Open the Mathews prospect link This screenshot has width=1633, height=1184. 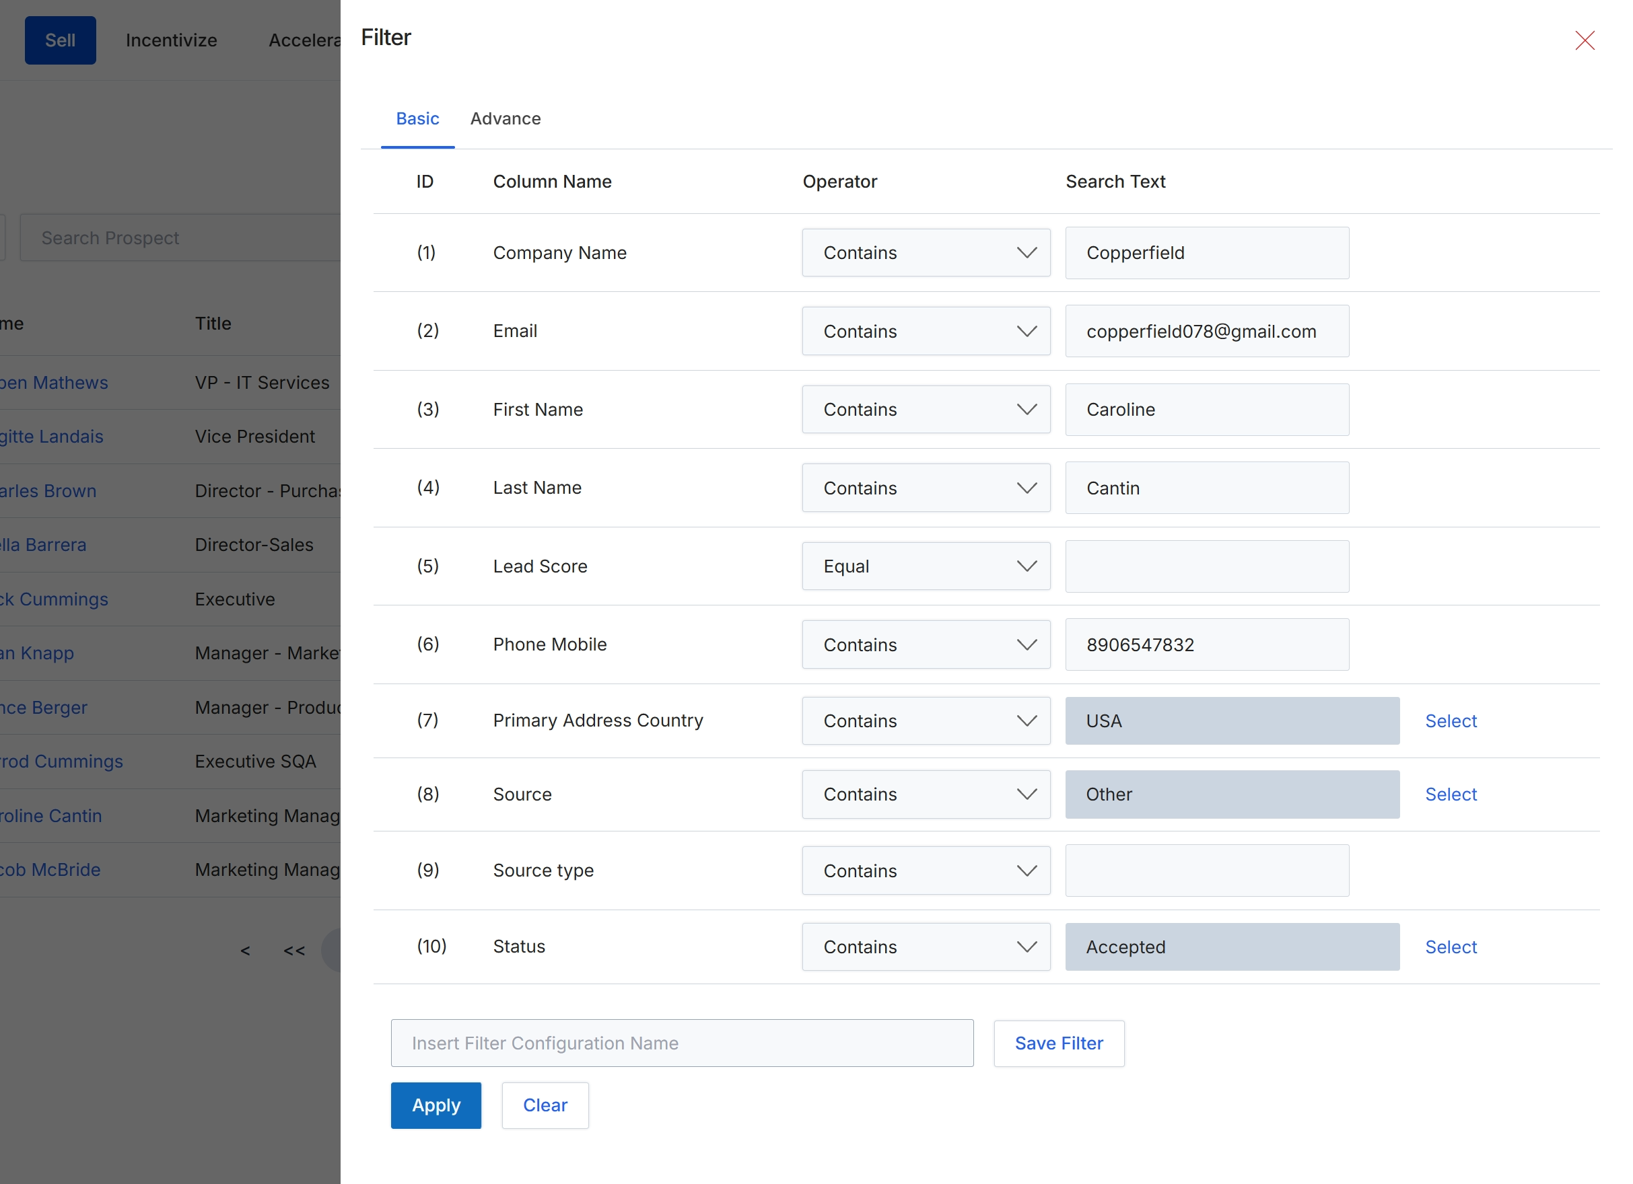coord(54,383)
